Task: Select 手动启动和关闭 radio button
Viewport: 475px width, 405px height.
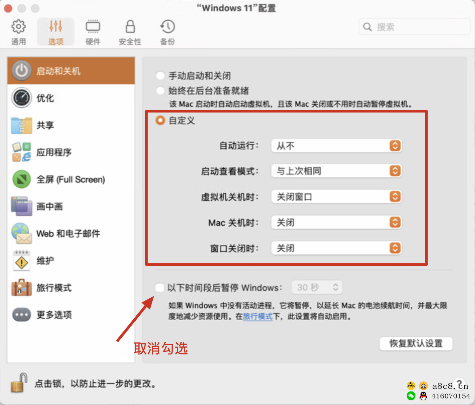Action: (x=160, y=76)
